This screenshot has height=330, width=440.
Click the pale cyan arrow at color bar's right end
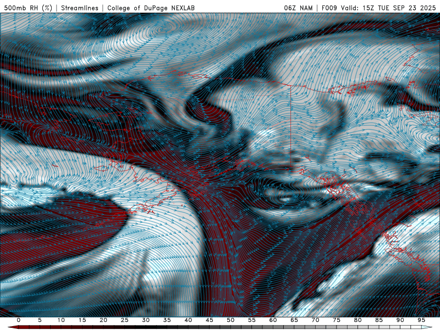click(427, 327)
